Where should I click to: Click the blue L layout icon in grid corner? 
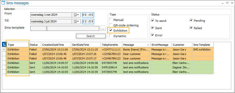point(4,45)
